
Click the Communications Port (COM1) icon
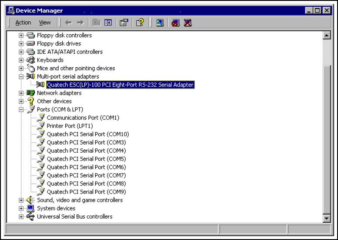pyautogui.click(x=40, y=118)
